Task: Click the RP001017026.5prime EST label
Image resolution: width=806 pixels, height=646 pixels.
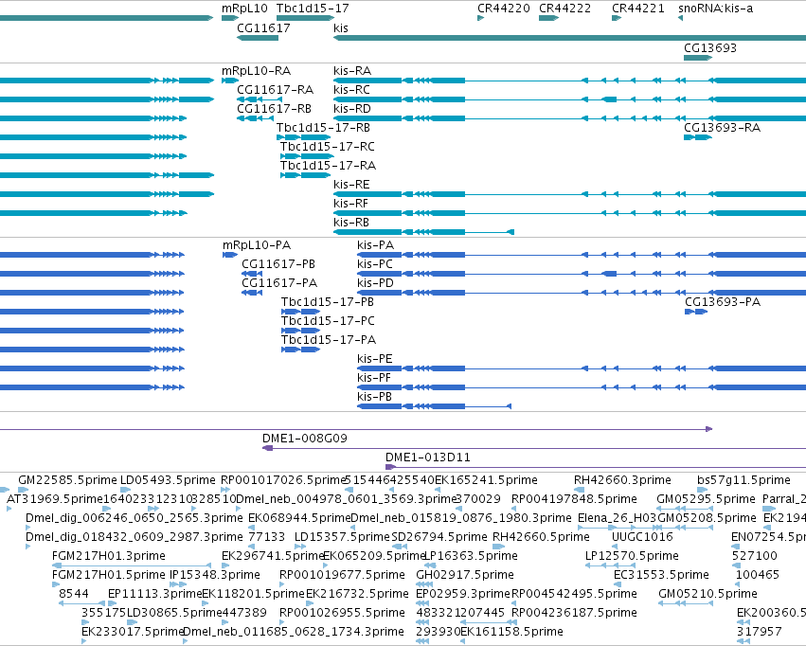Action: 283,480
